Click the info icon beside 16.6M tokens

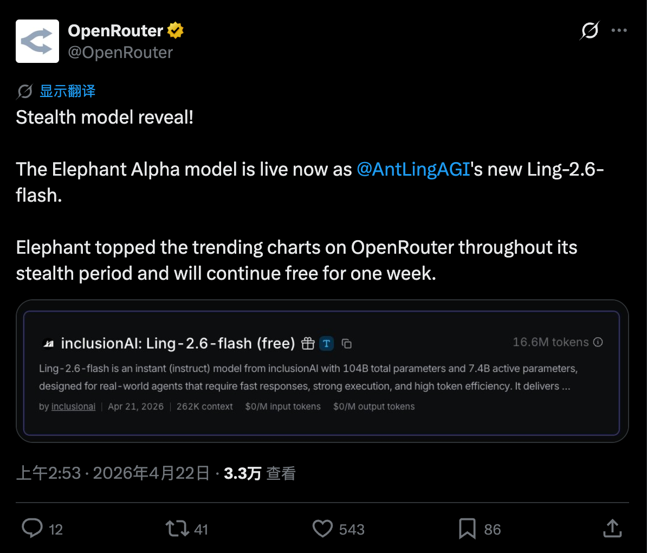598,342
